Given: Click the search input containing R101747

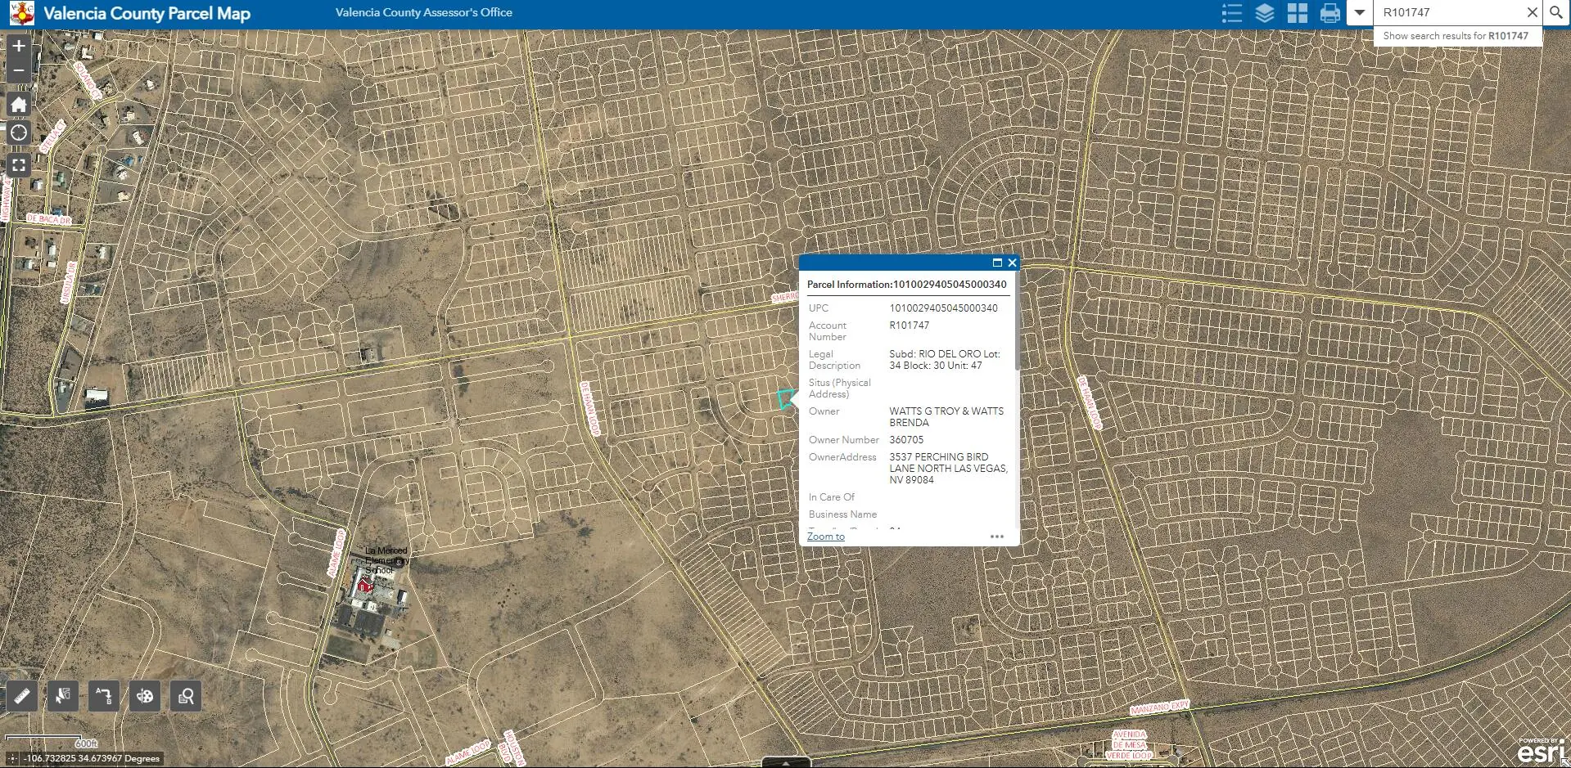Looking at the screenshot, I should [1449, 12].
